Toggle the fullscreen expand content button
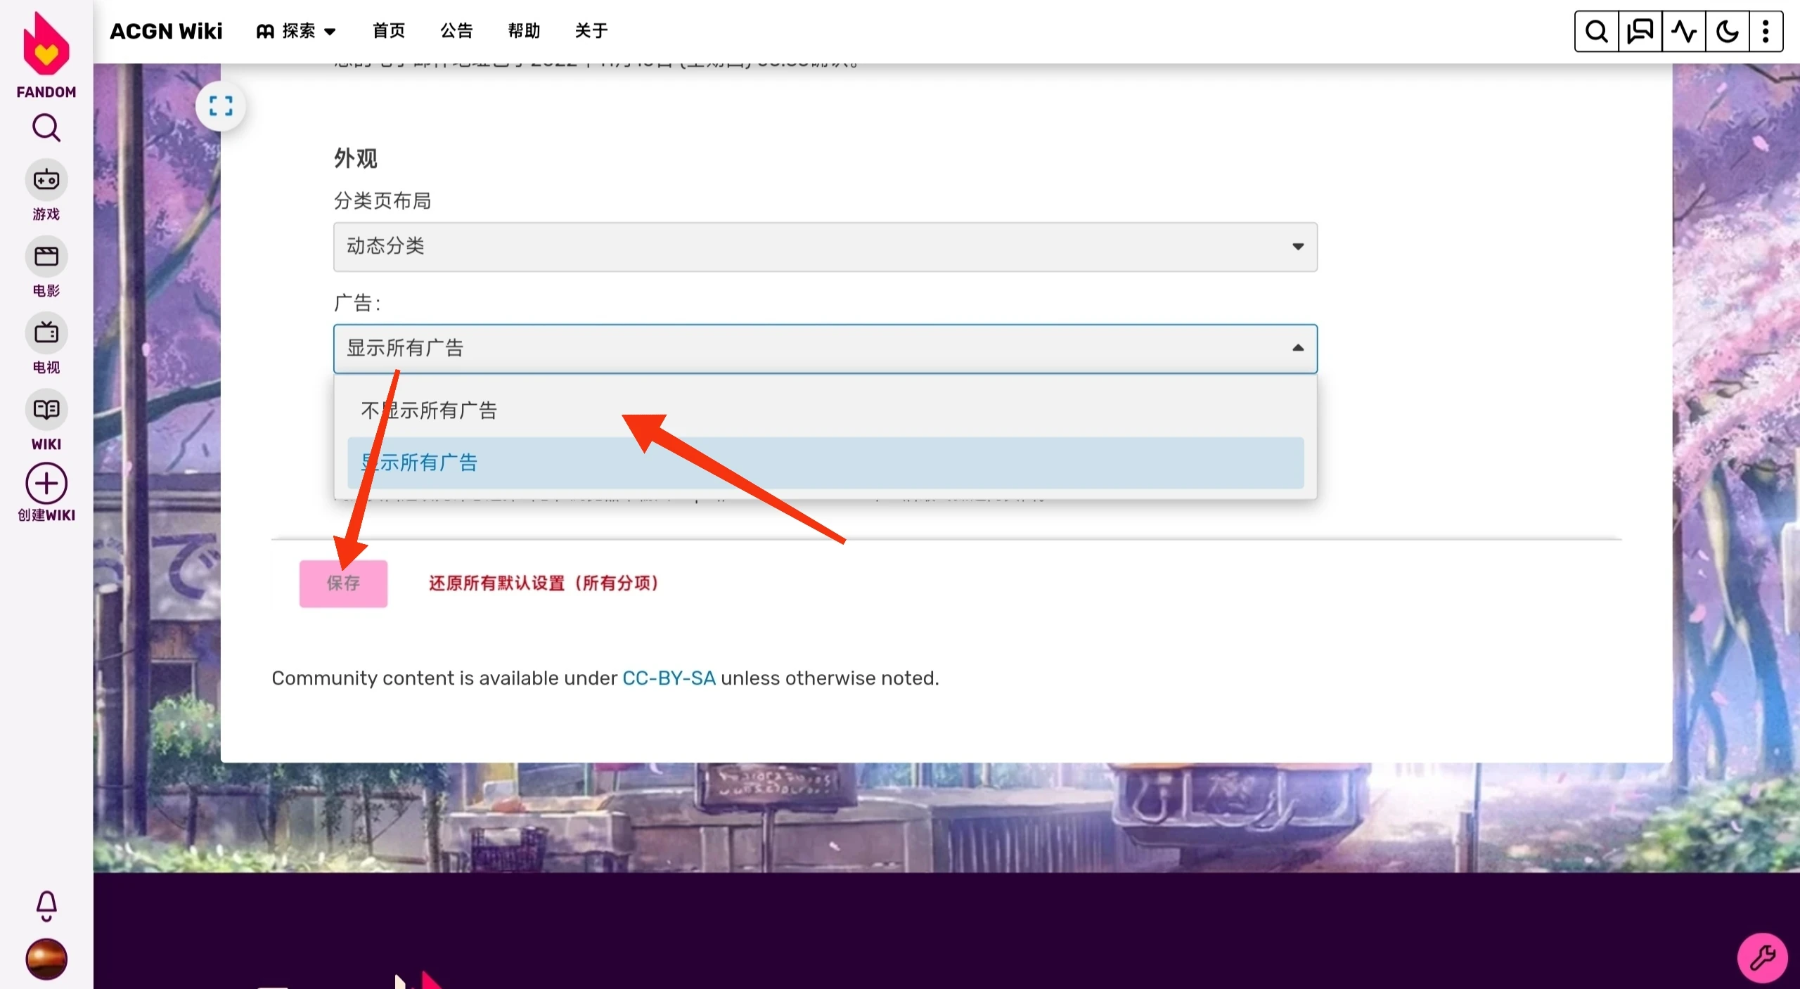This screenshot has height=989, width=1800. [221, 106]
